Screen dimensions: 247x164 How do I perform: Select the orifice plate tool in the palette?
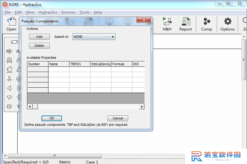pyautogui.click(x=9, y=79)
